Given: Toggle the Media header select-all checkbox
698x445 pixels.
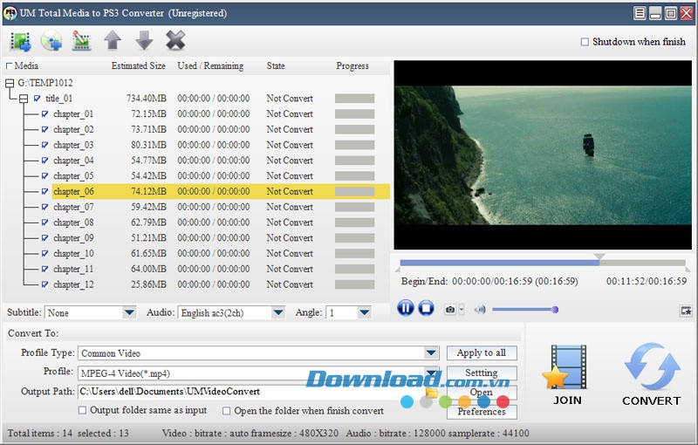Looking at the screenshot, I should (9, 65).
